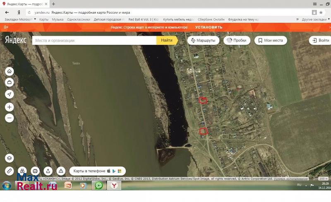This screenshot has width=331, height=202.
Task: Print the map with printer icon
Action: 35,171
